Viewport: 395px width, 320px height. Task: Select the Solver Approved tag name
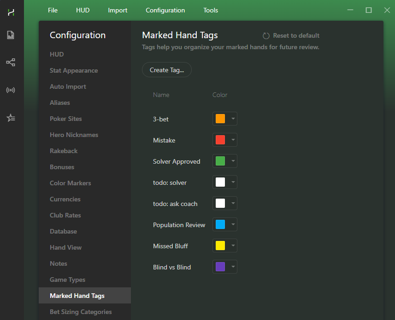(177, 161)
